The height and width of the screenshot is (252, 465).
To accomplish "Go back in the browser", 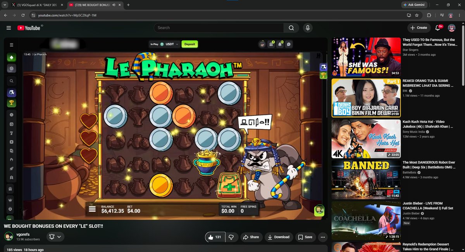I will pos(5,15).
